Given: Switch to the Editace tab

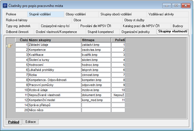Looking at the screenshot, I should tap(31, 122).
